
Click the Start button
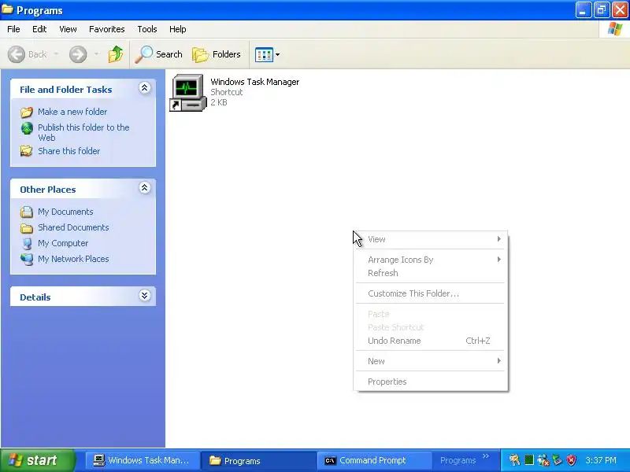[x=37, y=460]
